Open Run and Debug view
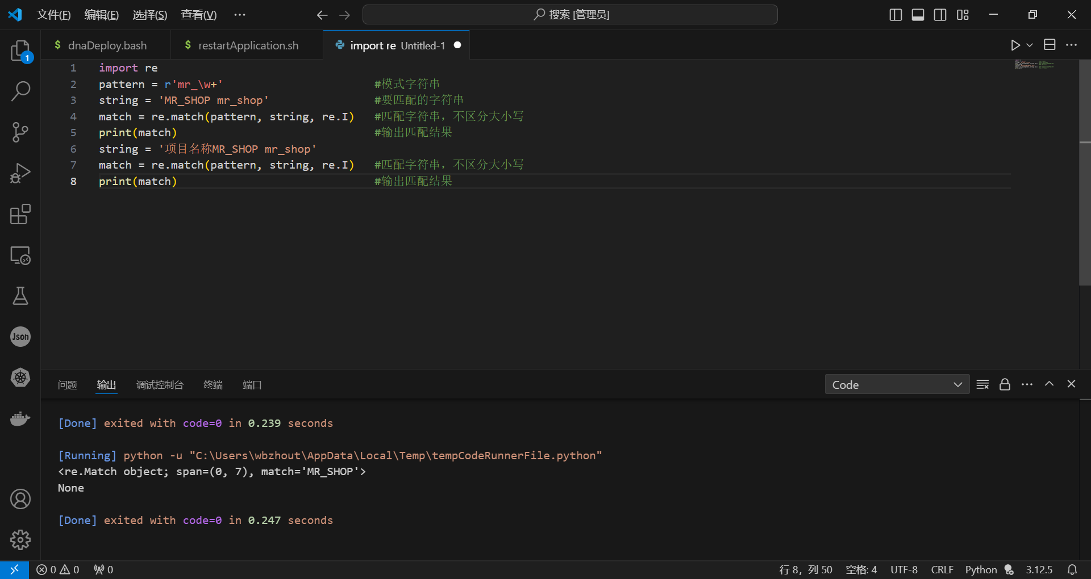Viewport: 1091px width, 579px height. 20,173
